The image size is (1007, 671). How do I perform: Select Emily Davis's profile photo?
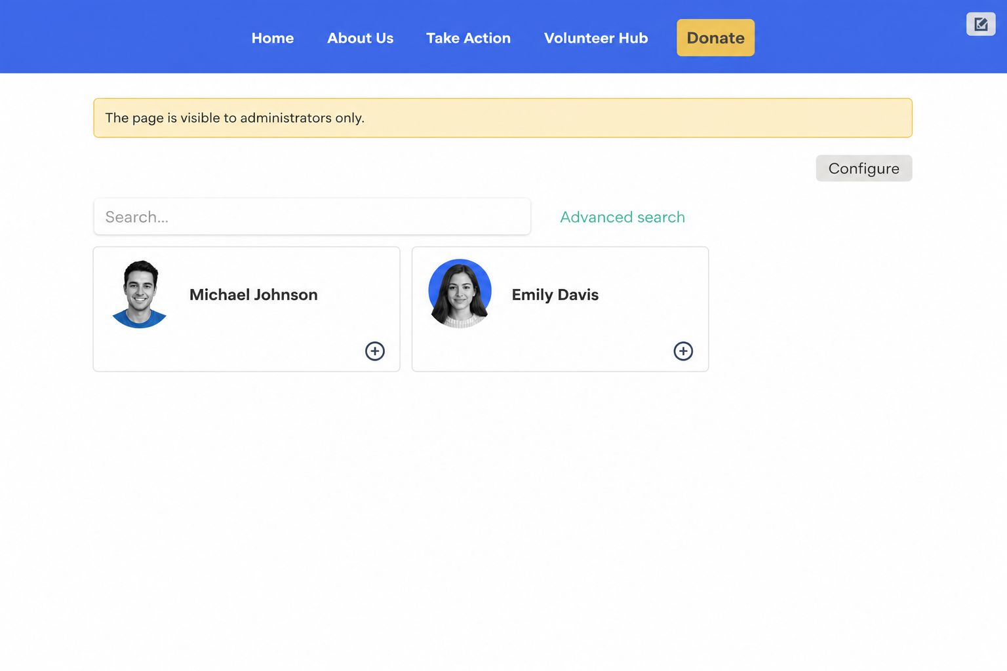click(x=460, y=294)
